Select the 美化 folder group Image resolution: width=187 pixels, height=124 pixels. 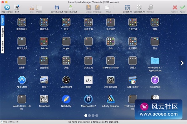tap(155, 41)
